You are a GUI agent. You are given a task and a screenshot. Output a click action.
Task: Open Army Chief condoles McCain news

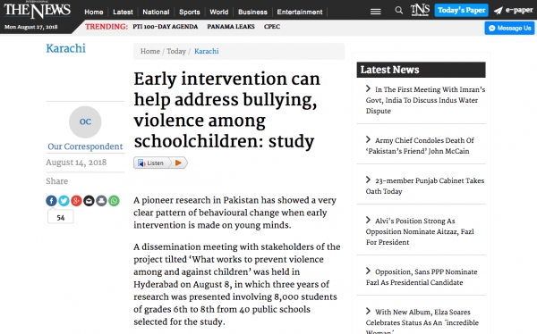click(x=420, y=146)
